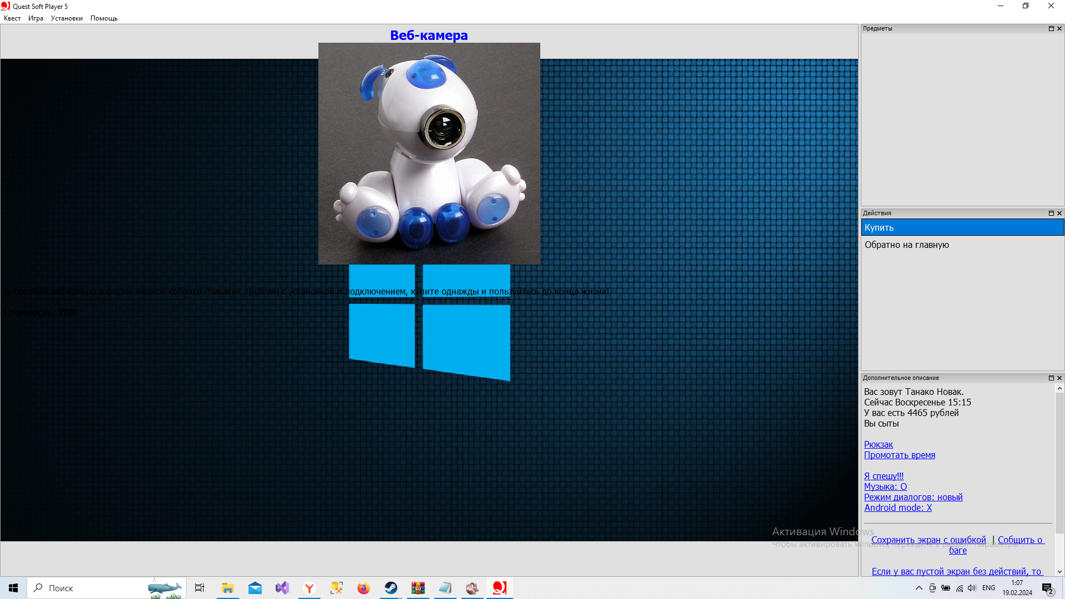Open Task View on taskbar
1065x599 pixels.
pyautogui.click(x=200, y=588)
